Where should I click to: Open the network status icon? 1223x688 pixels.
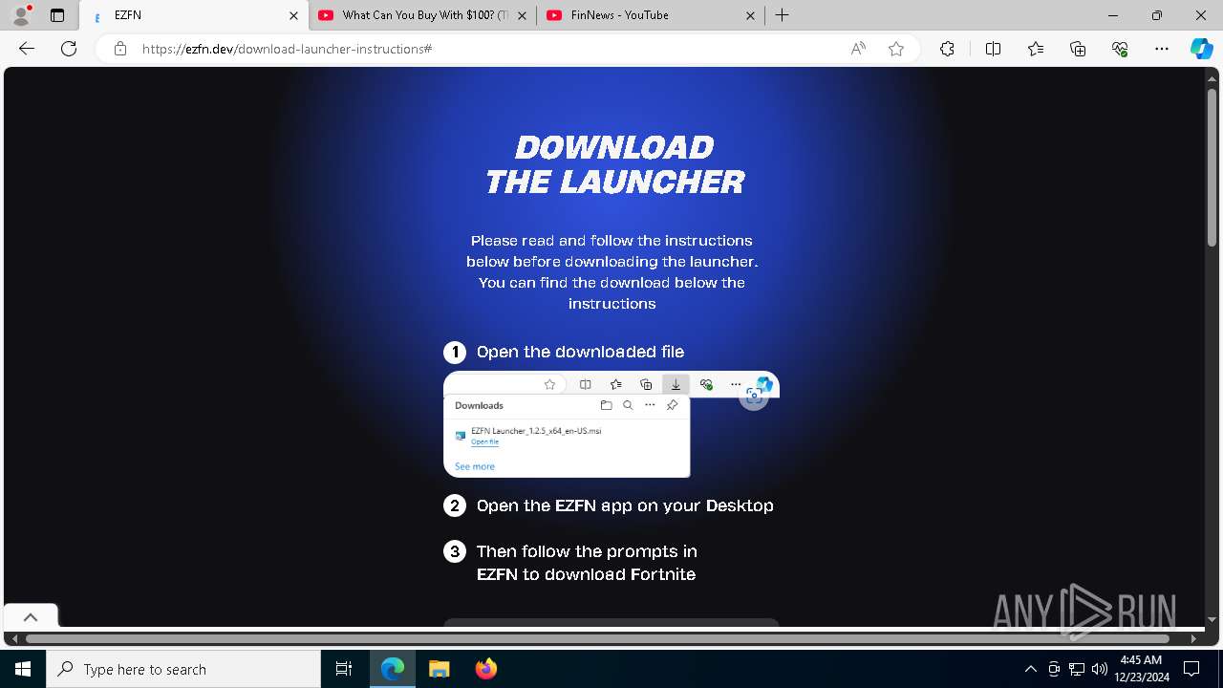[1077, 669]
